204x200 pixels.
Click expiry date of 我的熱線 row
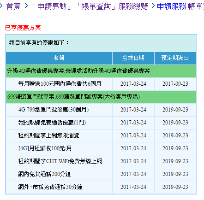175,123
